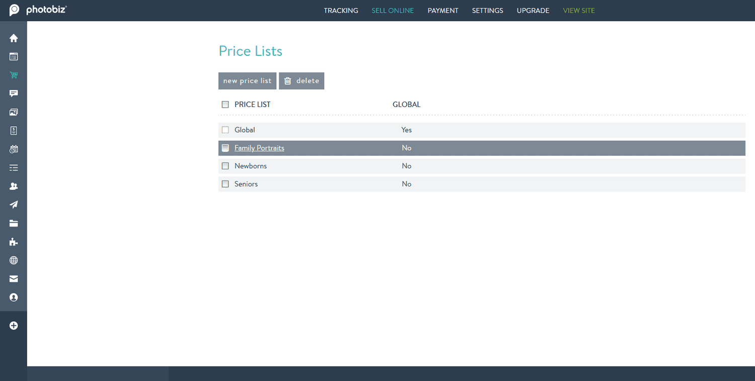Open the Family Portraits price list link
Image resolution: width=755 pixels, height=381 pixels.
tap(259, 148)
